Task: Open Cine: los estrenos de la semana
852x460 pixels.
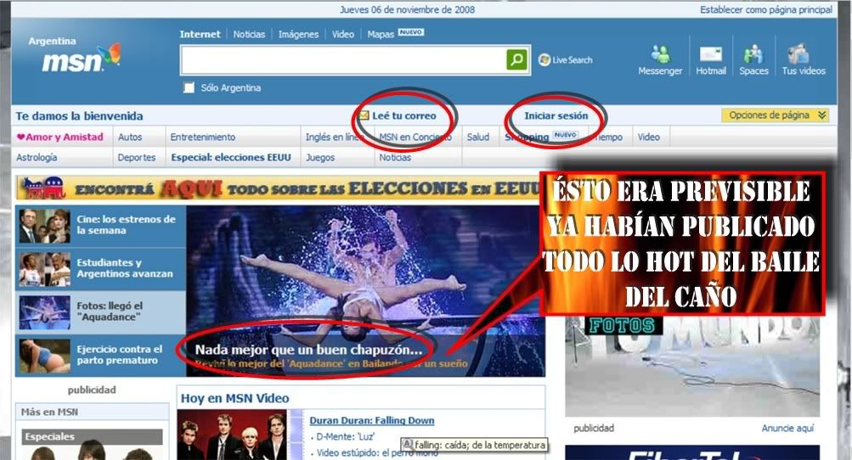Action: (x=100, y=226)
